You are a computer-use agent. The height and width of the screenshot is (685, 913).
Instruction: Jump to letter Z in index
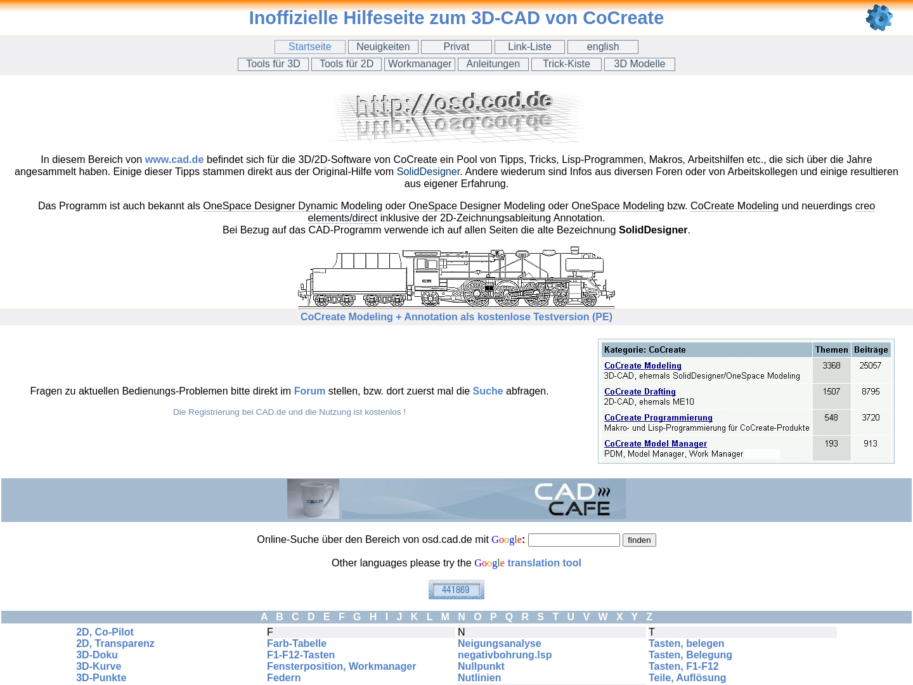(649, 617)
